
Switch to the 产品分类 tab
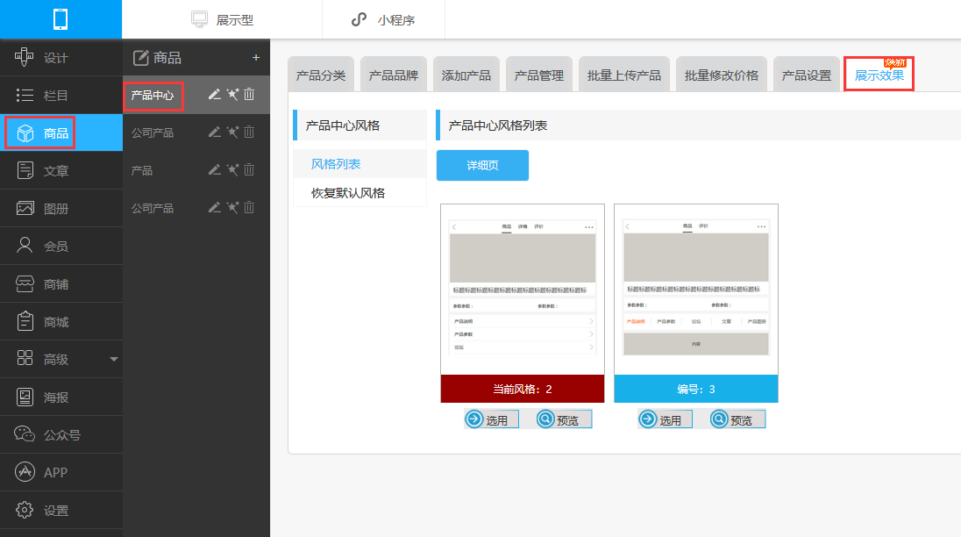pos(321,75)
